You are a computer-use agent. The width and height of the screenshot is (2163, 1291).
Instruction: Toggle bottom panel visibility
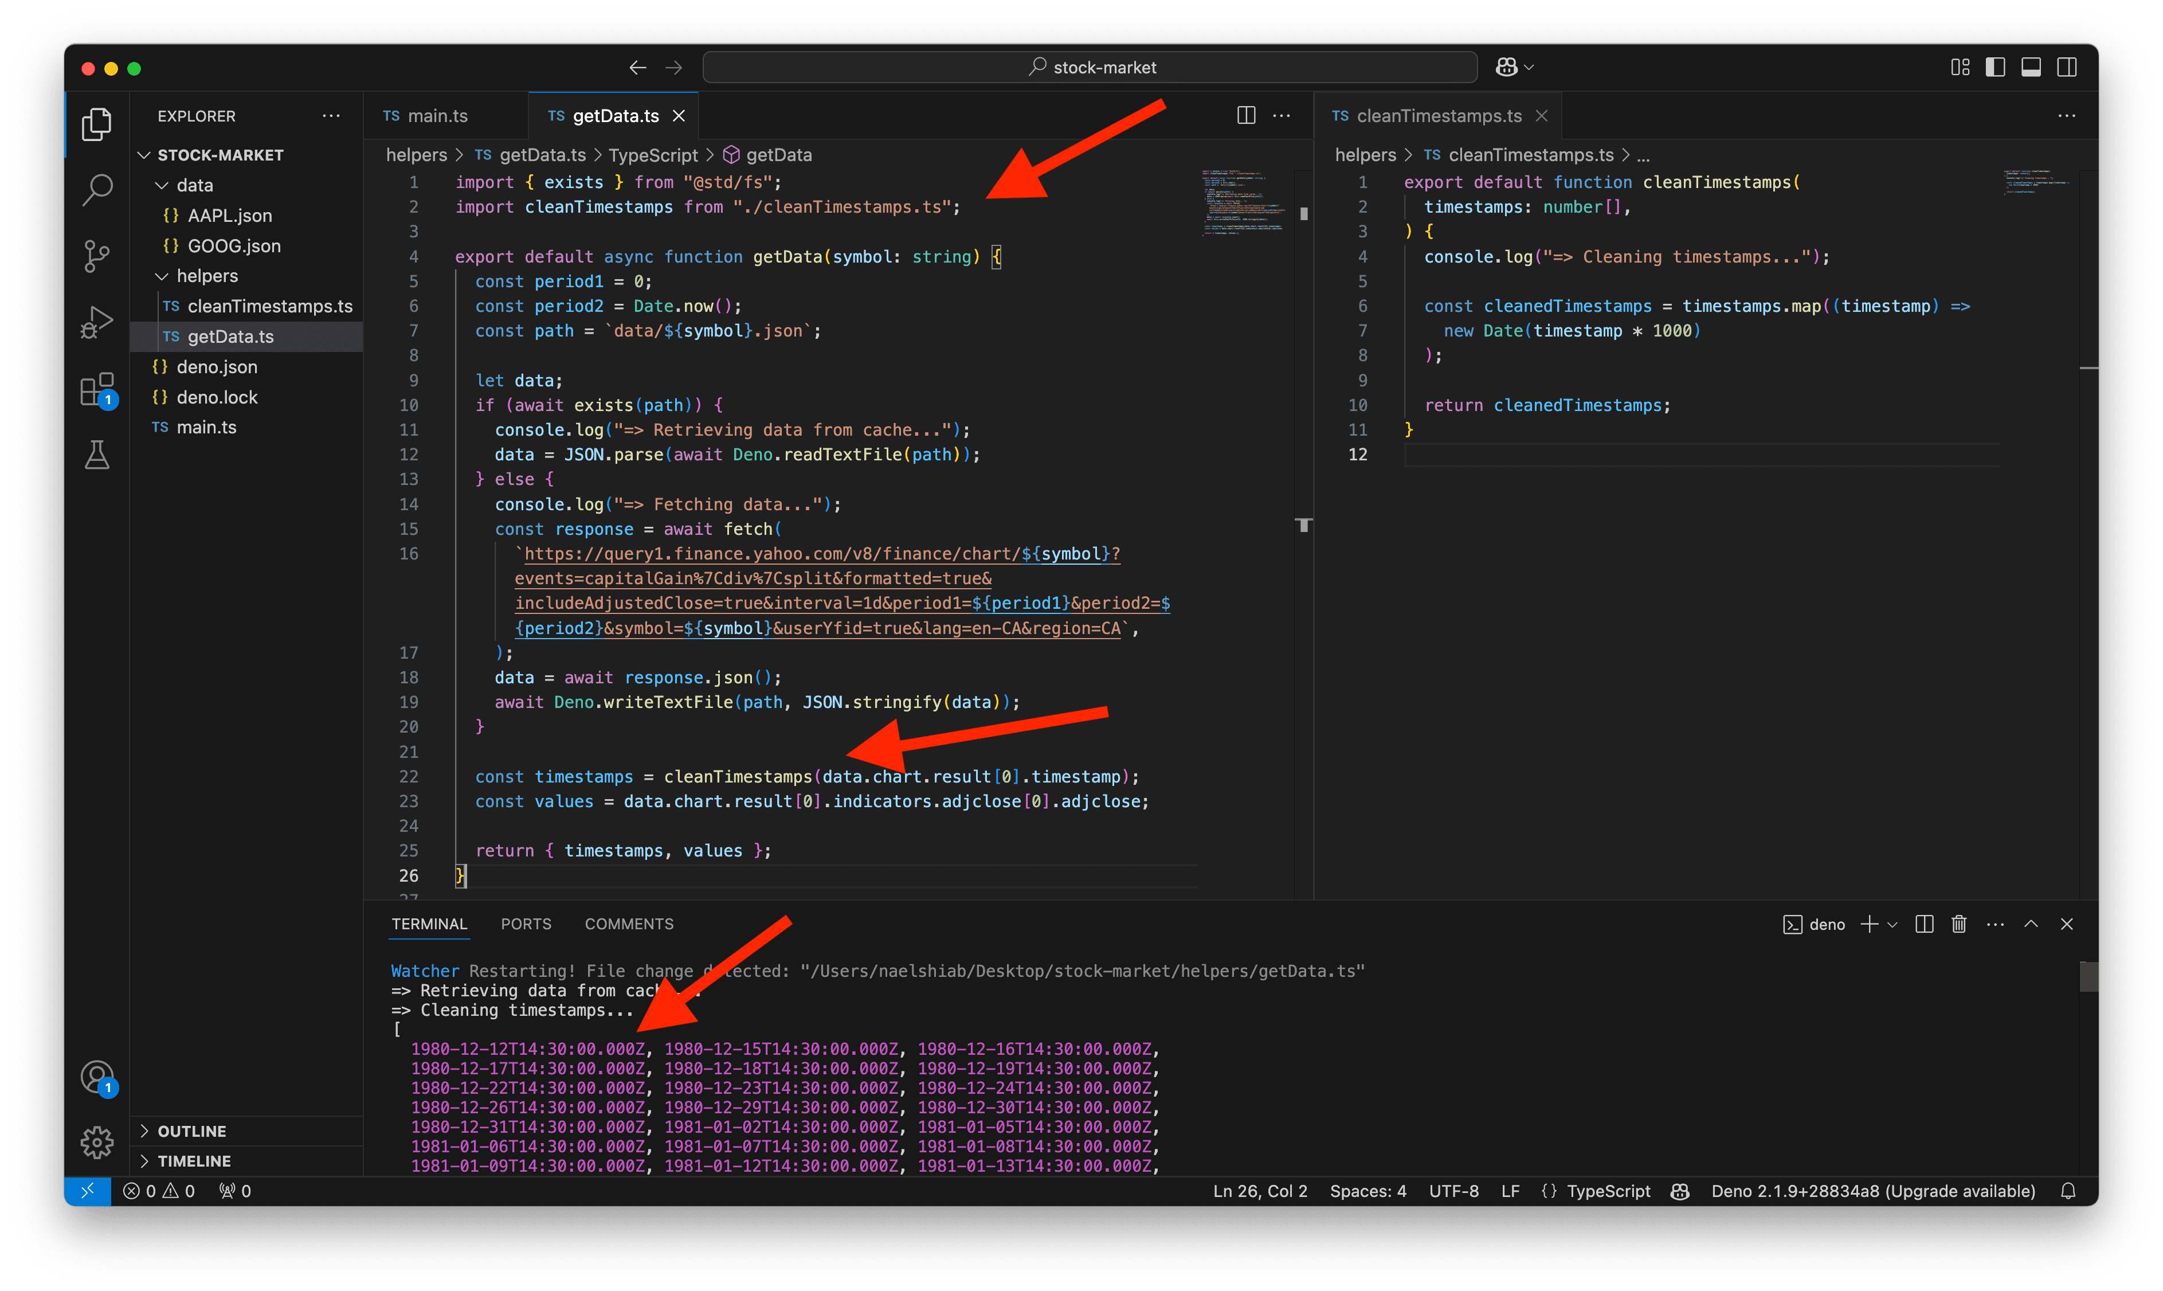pos(2031,67)
